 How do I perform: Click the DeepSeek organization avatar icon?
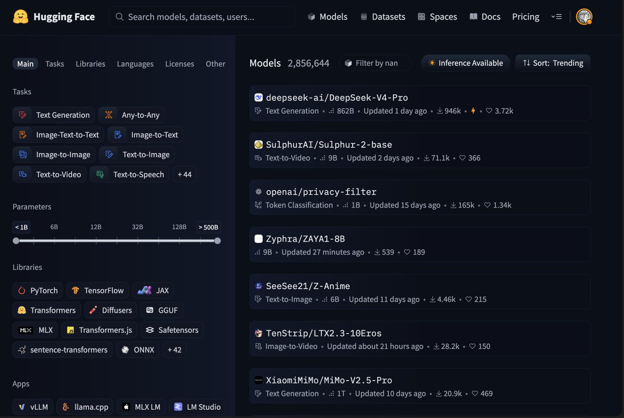(x=258, y=98)
